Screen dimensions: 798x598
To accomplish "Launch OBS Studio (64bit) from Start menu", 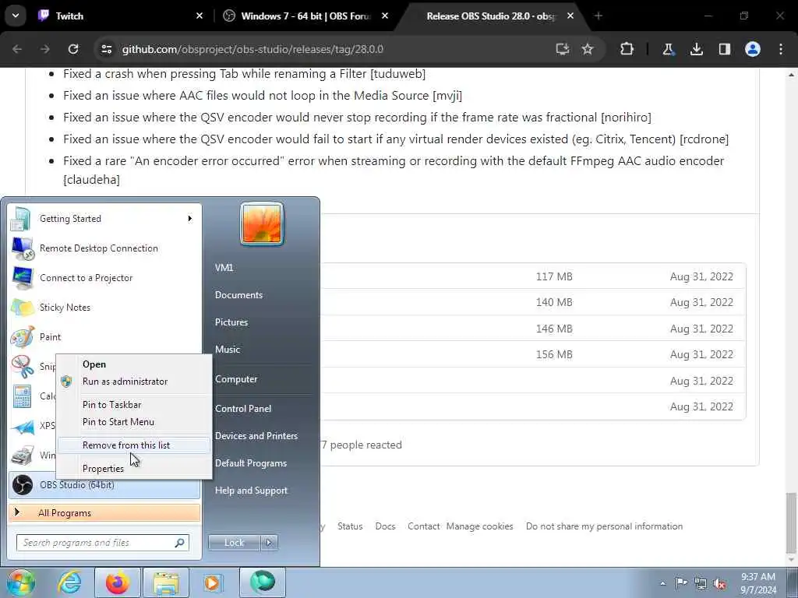I will [x=104, y=485].
